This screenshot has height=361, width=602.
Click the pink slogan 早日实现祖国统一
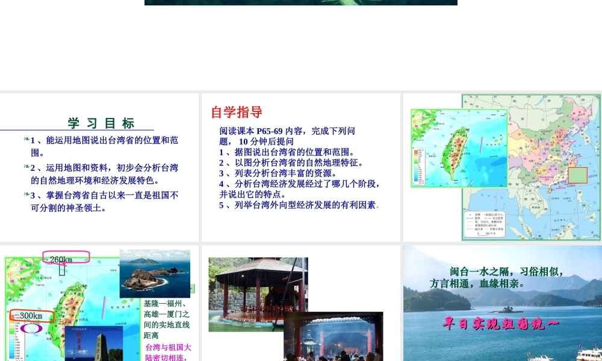coord(501,324)
